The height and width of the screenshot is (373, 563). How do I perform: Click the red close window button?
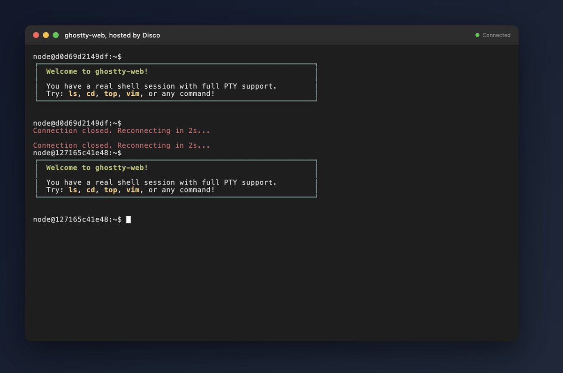pos(36,35)
